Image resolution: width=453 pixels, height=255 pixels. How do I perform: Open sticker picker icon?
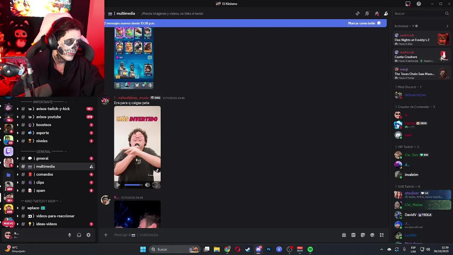point(363,235)
